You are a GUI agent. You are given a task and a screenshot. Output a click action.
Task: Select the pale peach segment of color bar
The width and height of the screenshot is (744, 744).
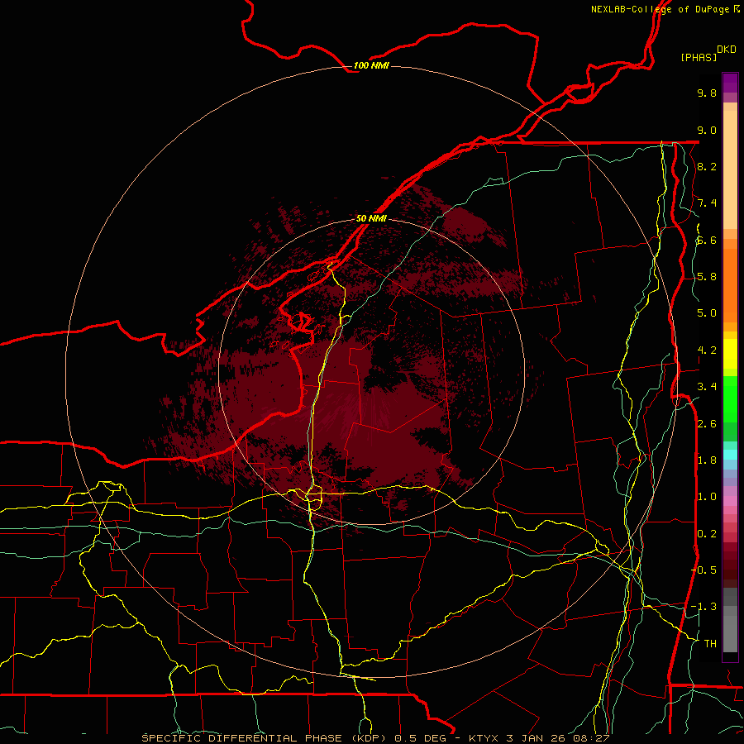point(730,169)
